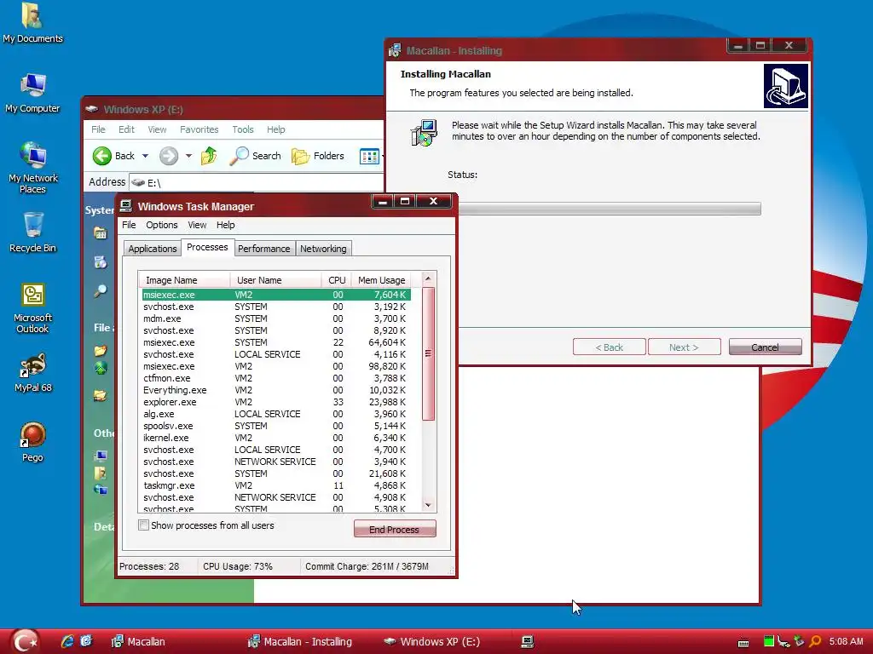Click the green globe icon in Explorer sidebar

(x=101, y=368)
